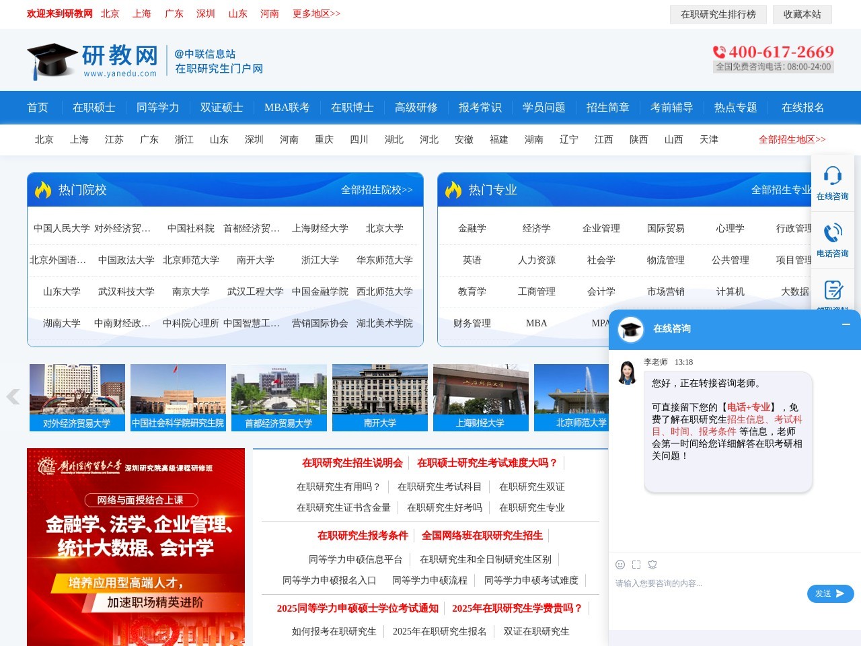Viewport: 861px width, 646px height.
Task: Minimize the 在线咨询 chat window
Action: point(846,324)
